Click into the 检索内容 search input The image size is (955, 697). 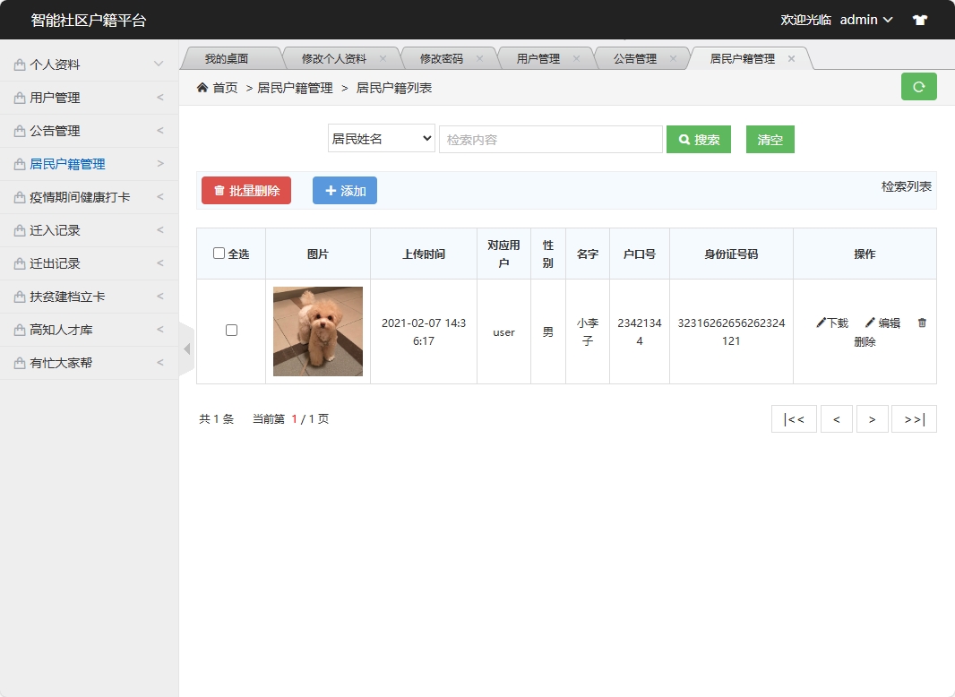pyautogui.click(x=550, y=140)
